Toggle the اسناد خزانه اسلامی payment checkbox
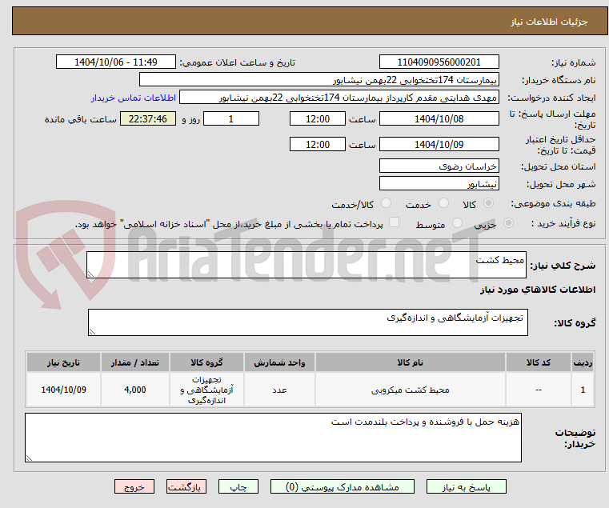 tap(395, 222)
